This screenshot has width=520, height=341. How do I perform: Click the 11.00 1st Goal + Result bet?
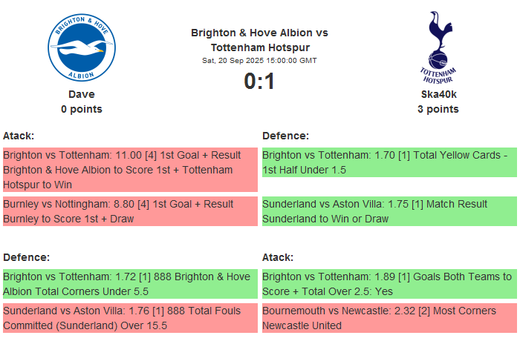(x=129, y=170)
